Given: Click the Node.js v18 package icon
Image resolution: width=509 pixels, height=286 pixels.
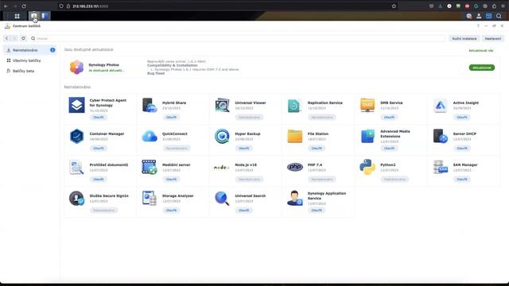Looking at the screenshot, I should pos(222,168).
